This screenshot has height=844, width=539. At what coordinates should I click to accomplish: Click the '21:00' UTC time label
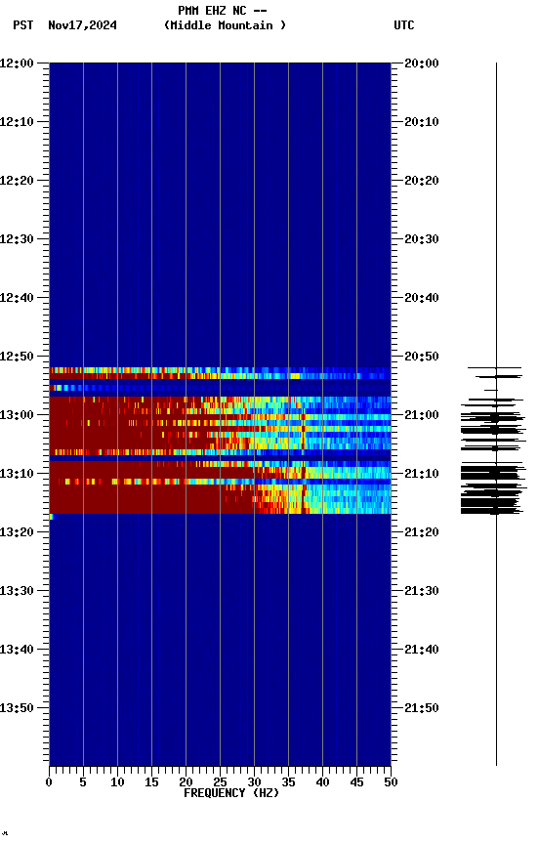pos(422,415)
